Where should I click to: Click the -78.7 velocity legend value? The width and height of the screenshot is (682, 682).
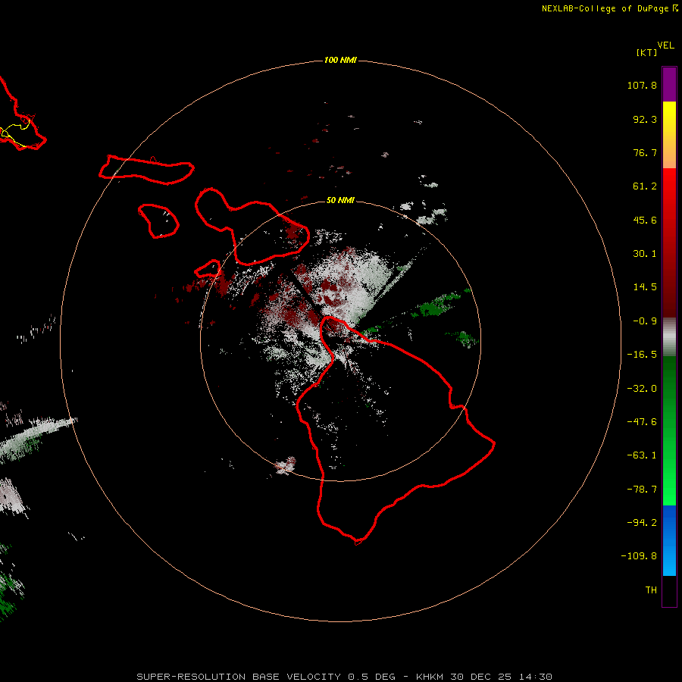point(642,490)
